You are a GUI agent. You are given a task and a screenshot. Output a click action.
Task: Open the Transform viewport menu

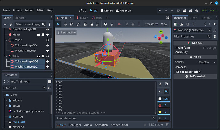(151, 24)
